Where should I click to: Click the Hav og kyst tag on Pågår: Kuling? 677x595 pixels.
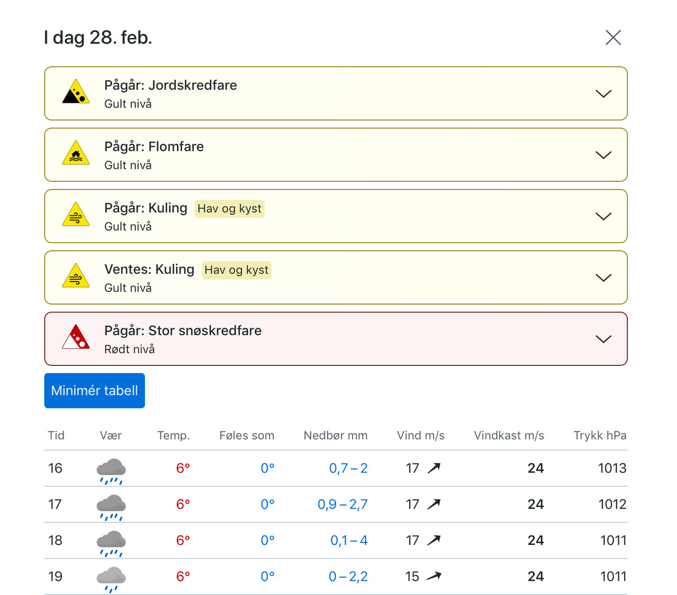[x=229, y=209]
